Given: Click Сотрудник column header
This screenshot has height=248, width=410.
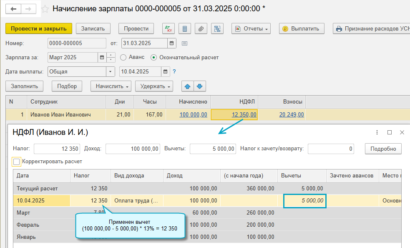Looking at the screenshot, I should point(66,102).
